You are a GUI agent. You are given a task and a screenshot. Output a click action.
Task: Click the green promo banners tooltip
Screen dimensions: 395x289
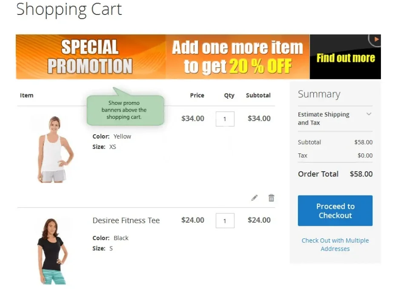[125, 110]
